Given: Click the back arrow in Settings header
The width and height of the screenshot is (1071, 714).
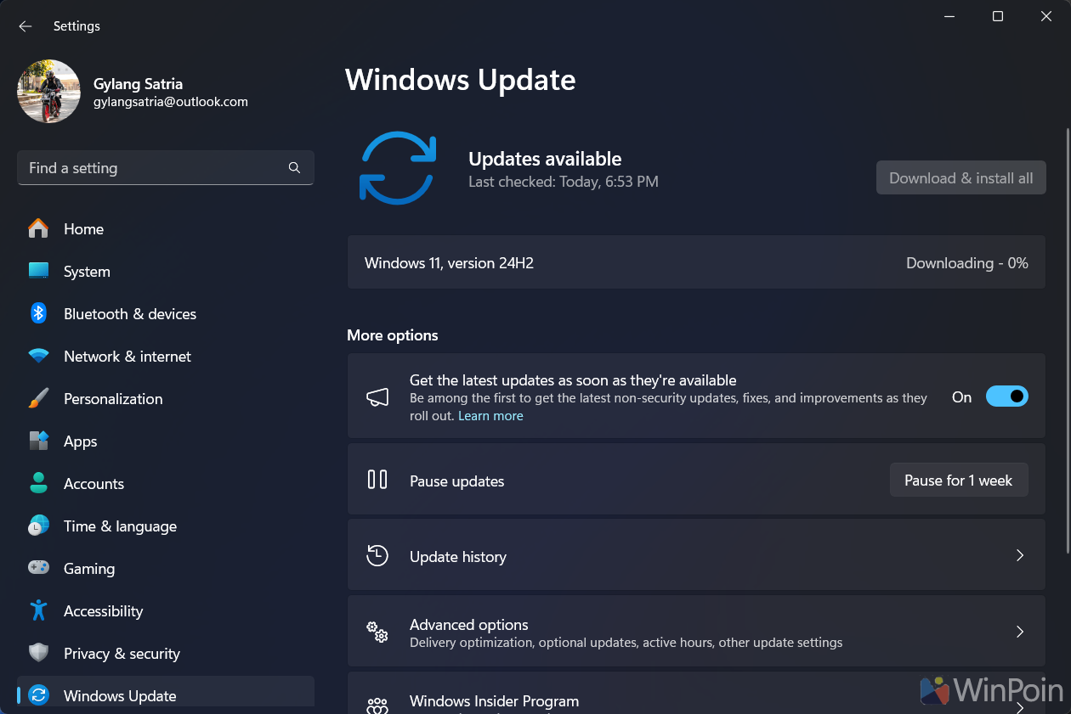Looking at the screenshot, I should pyautogui.click(x=25, y=26).
